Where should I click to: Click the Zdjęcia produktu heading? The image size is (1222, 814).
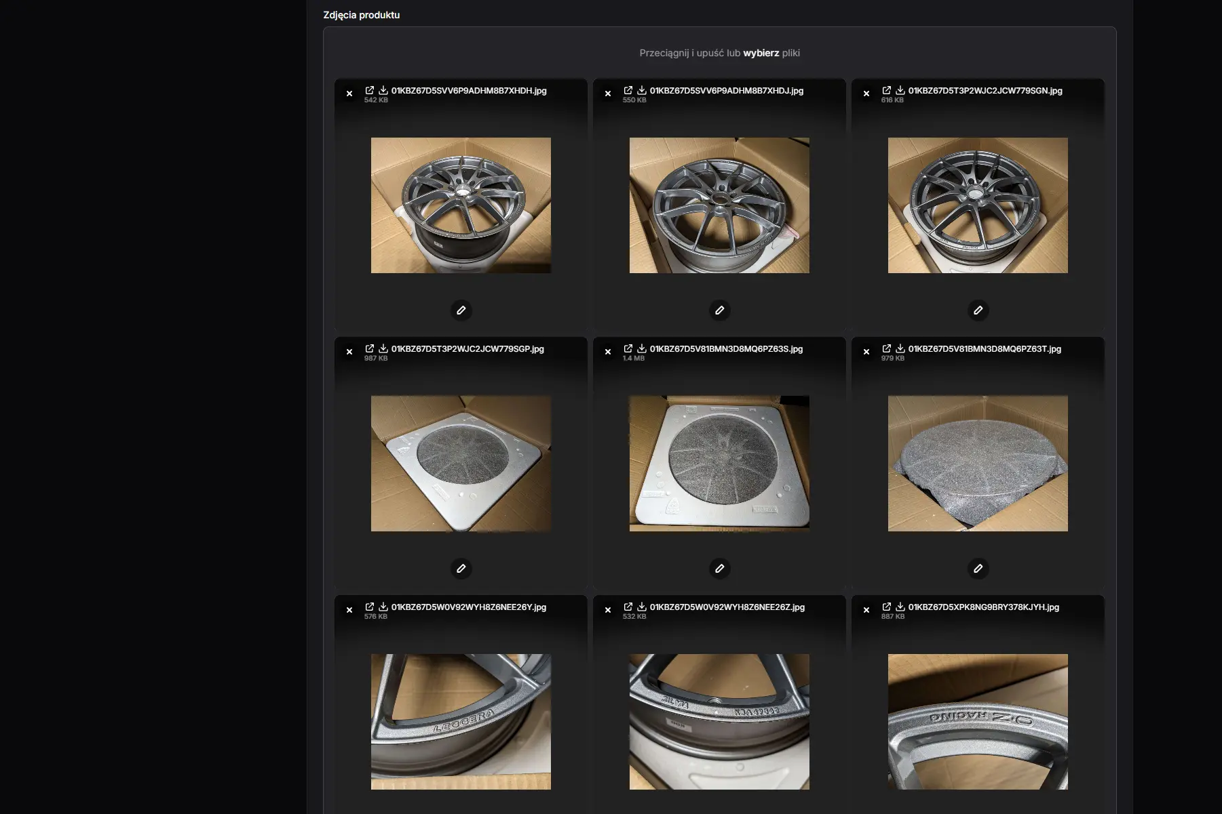(360, 14)
